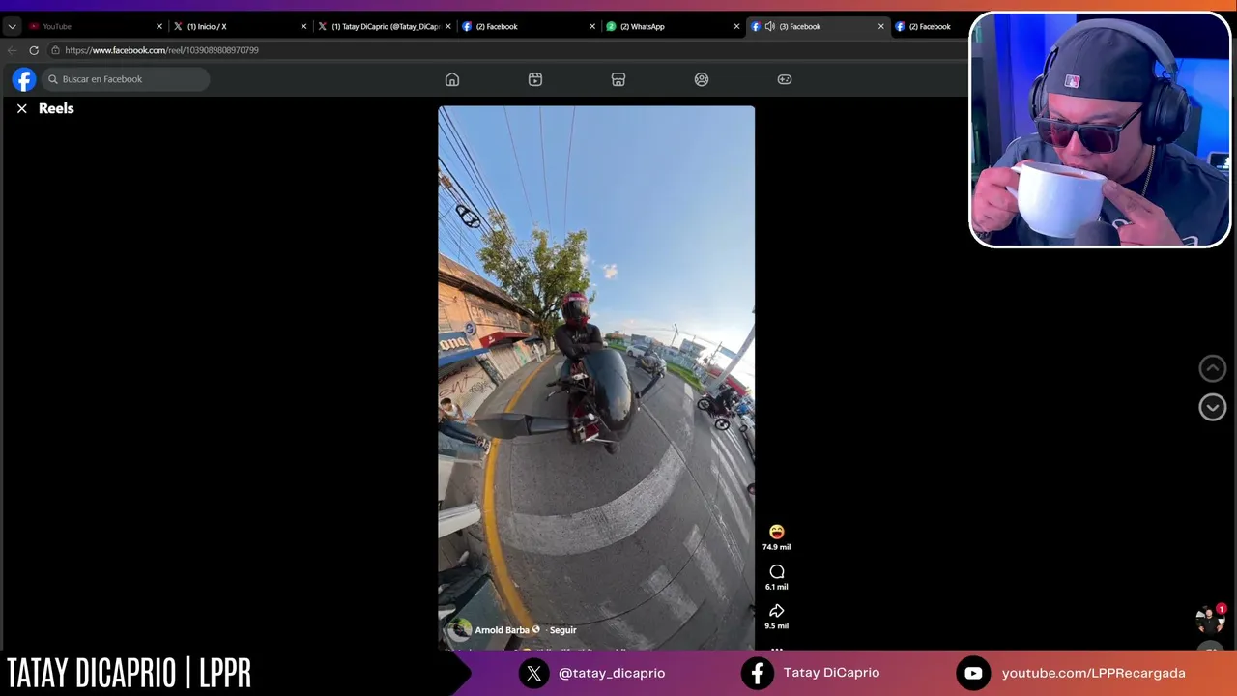The width and height of the screenshot is (1237, 696).
Task: Click the browser reload button
Action: pyautogui.click(x=34, y=50)
